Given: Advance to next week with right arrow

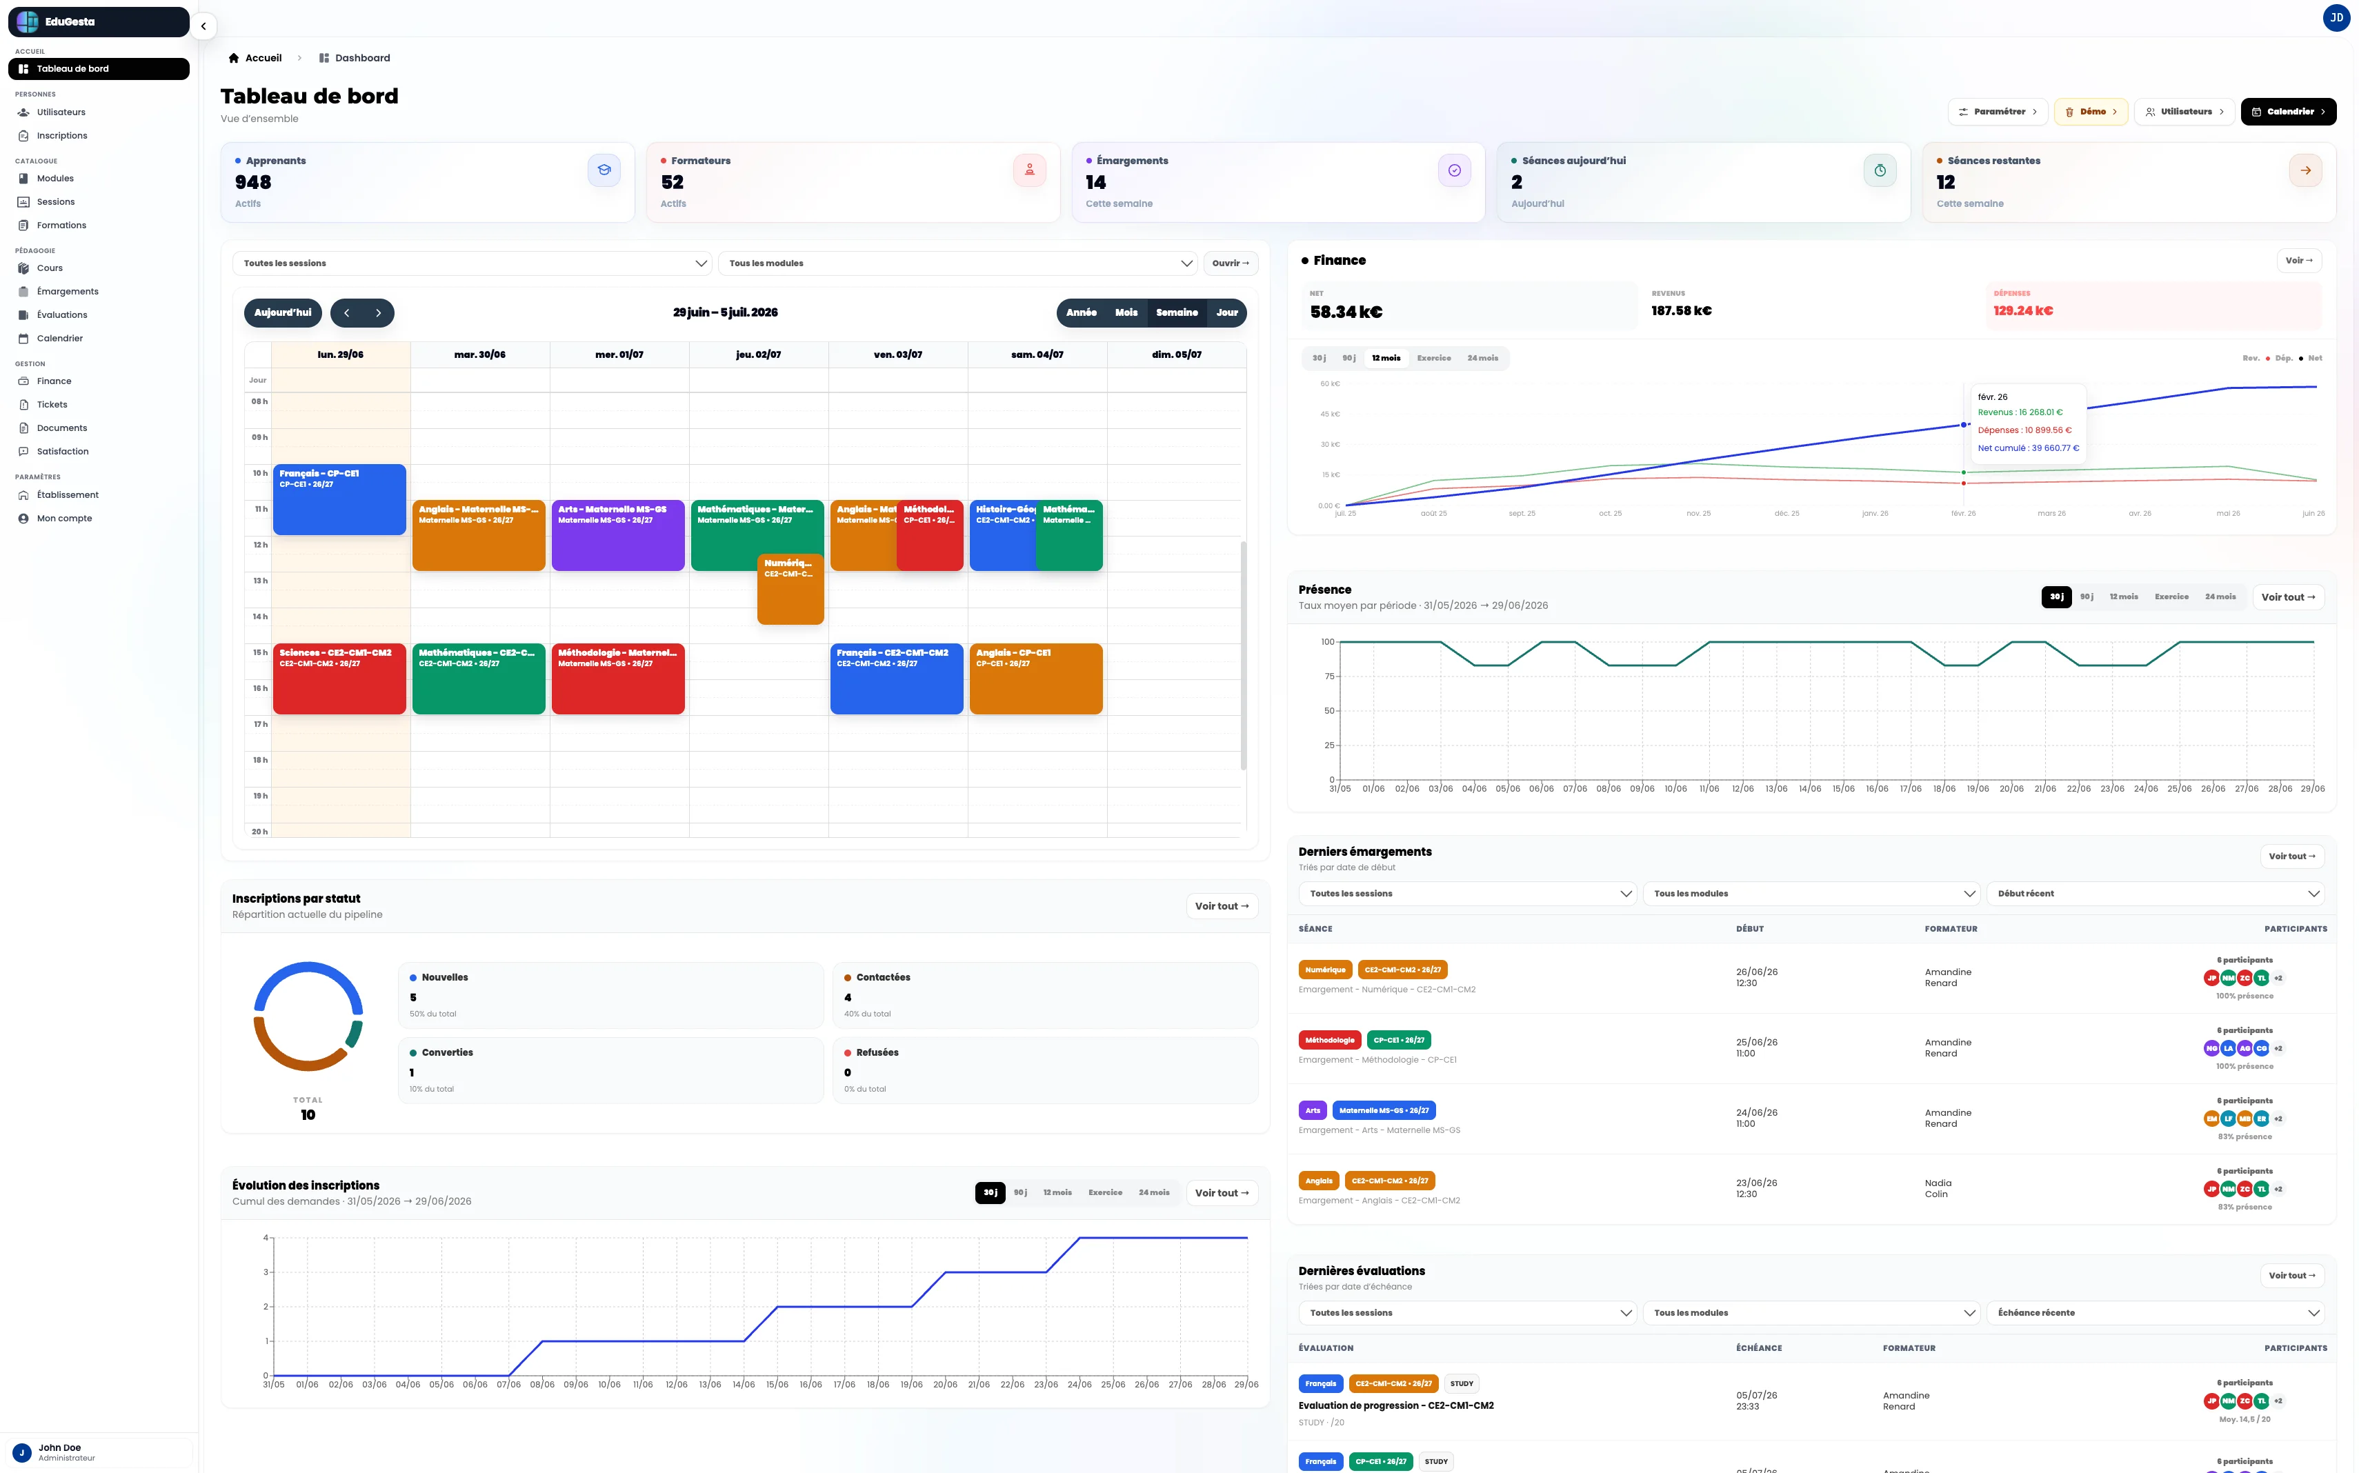Looking at the screenshot, I should pyautogui.click(x=378, y=312).
